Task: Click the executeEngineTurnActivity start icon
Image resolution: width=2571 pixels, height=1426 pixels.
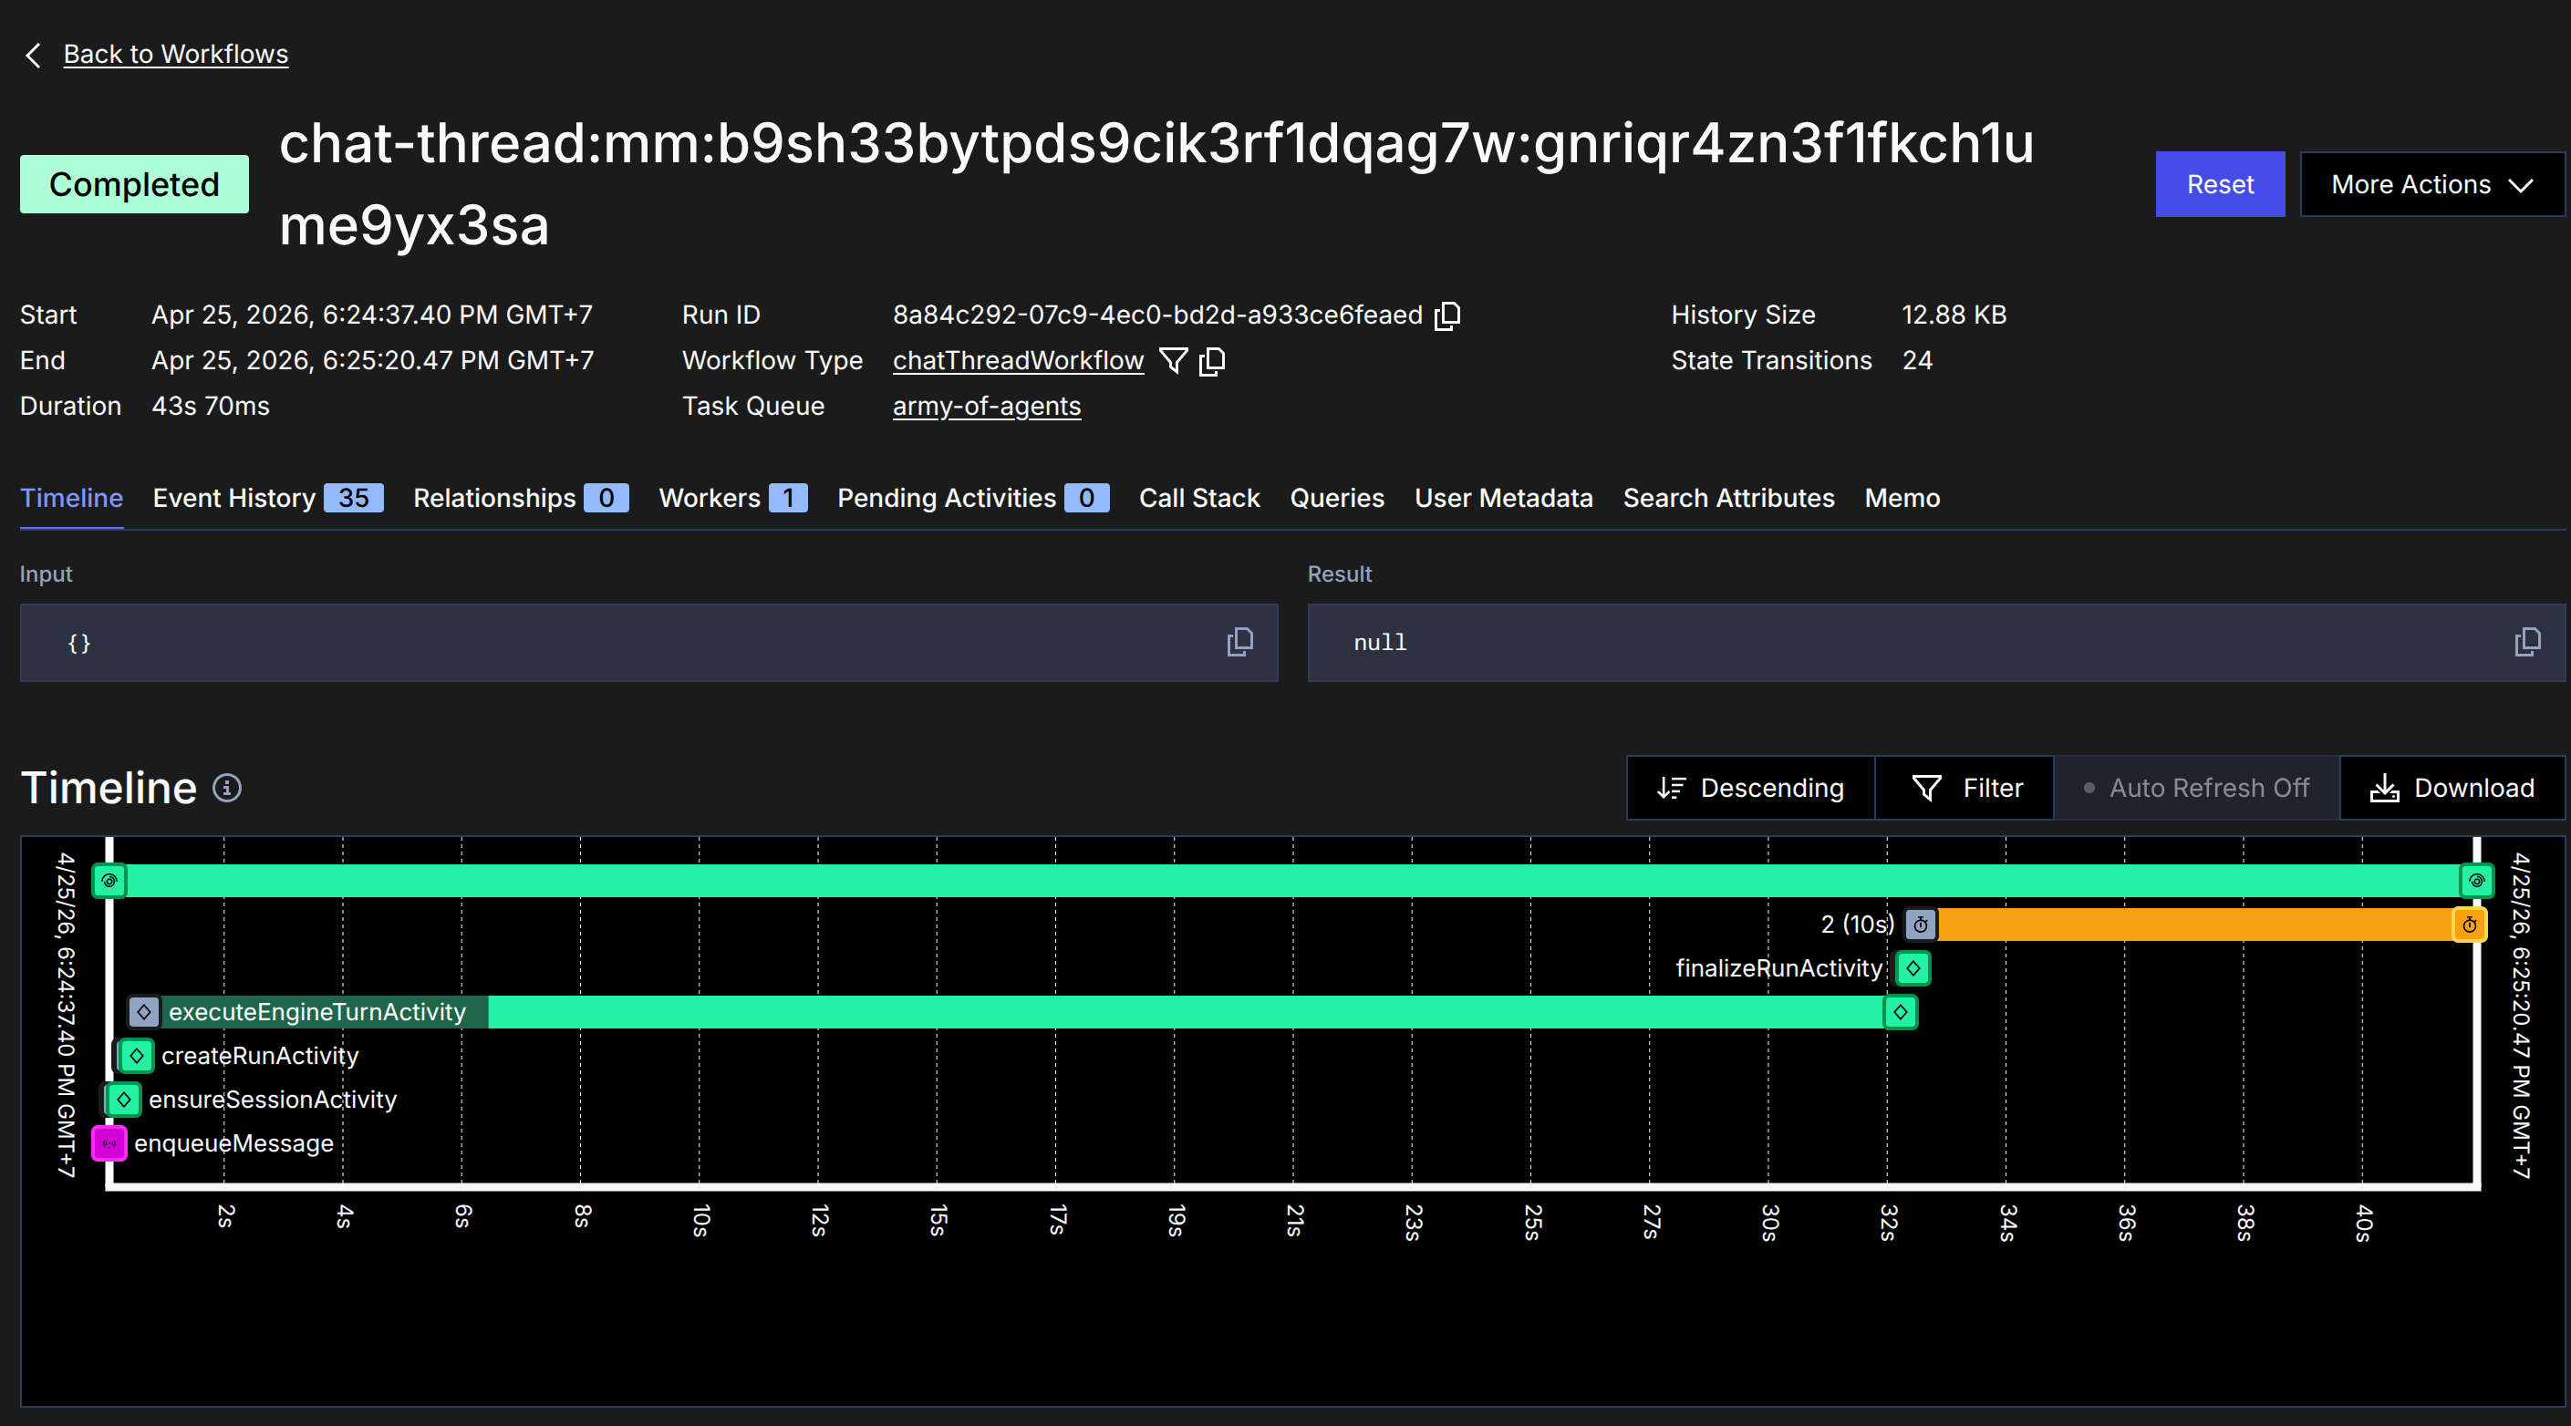Action: tap(144, 1012)
